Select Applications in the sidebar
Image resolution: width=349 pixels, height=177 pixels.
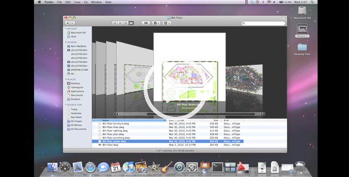point(77,91)
